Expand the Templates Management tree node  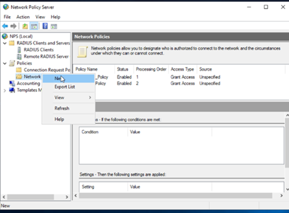point(5,90)
